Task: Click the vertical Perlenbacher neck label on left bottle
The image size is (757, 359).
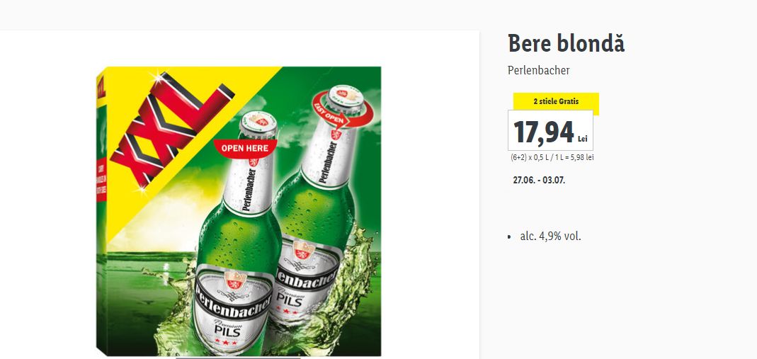Action: tap(246, 186)
